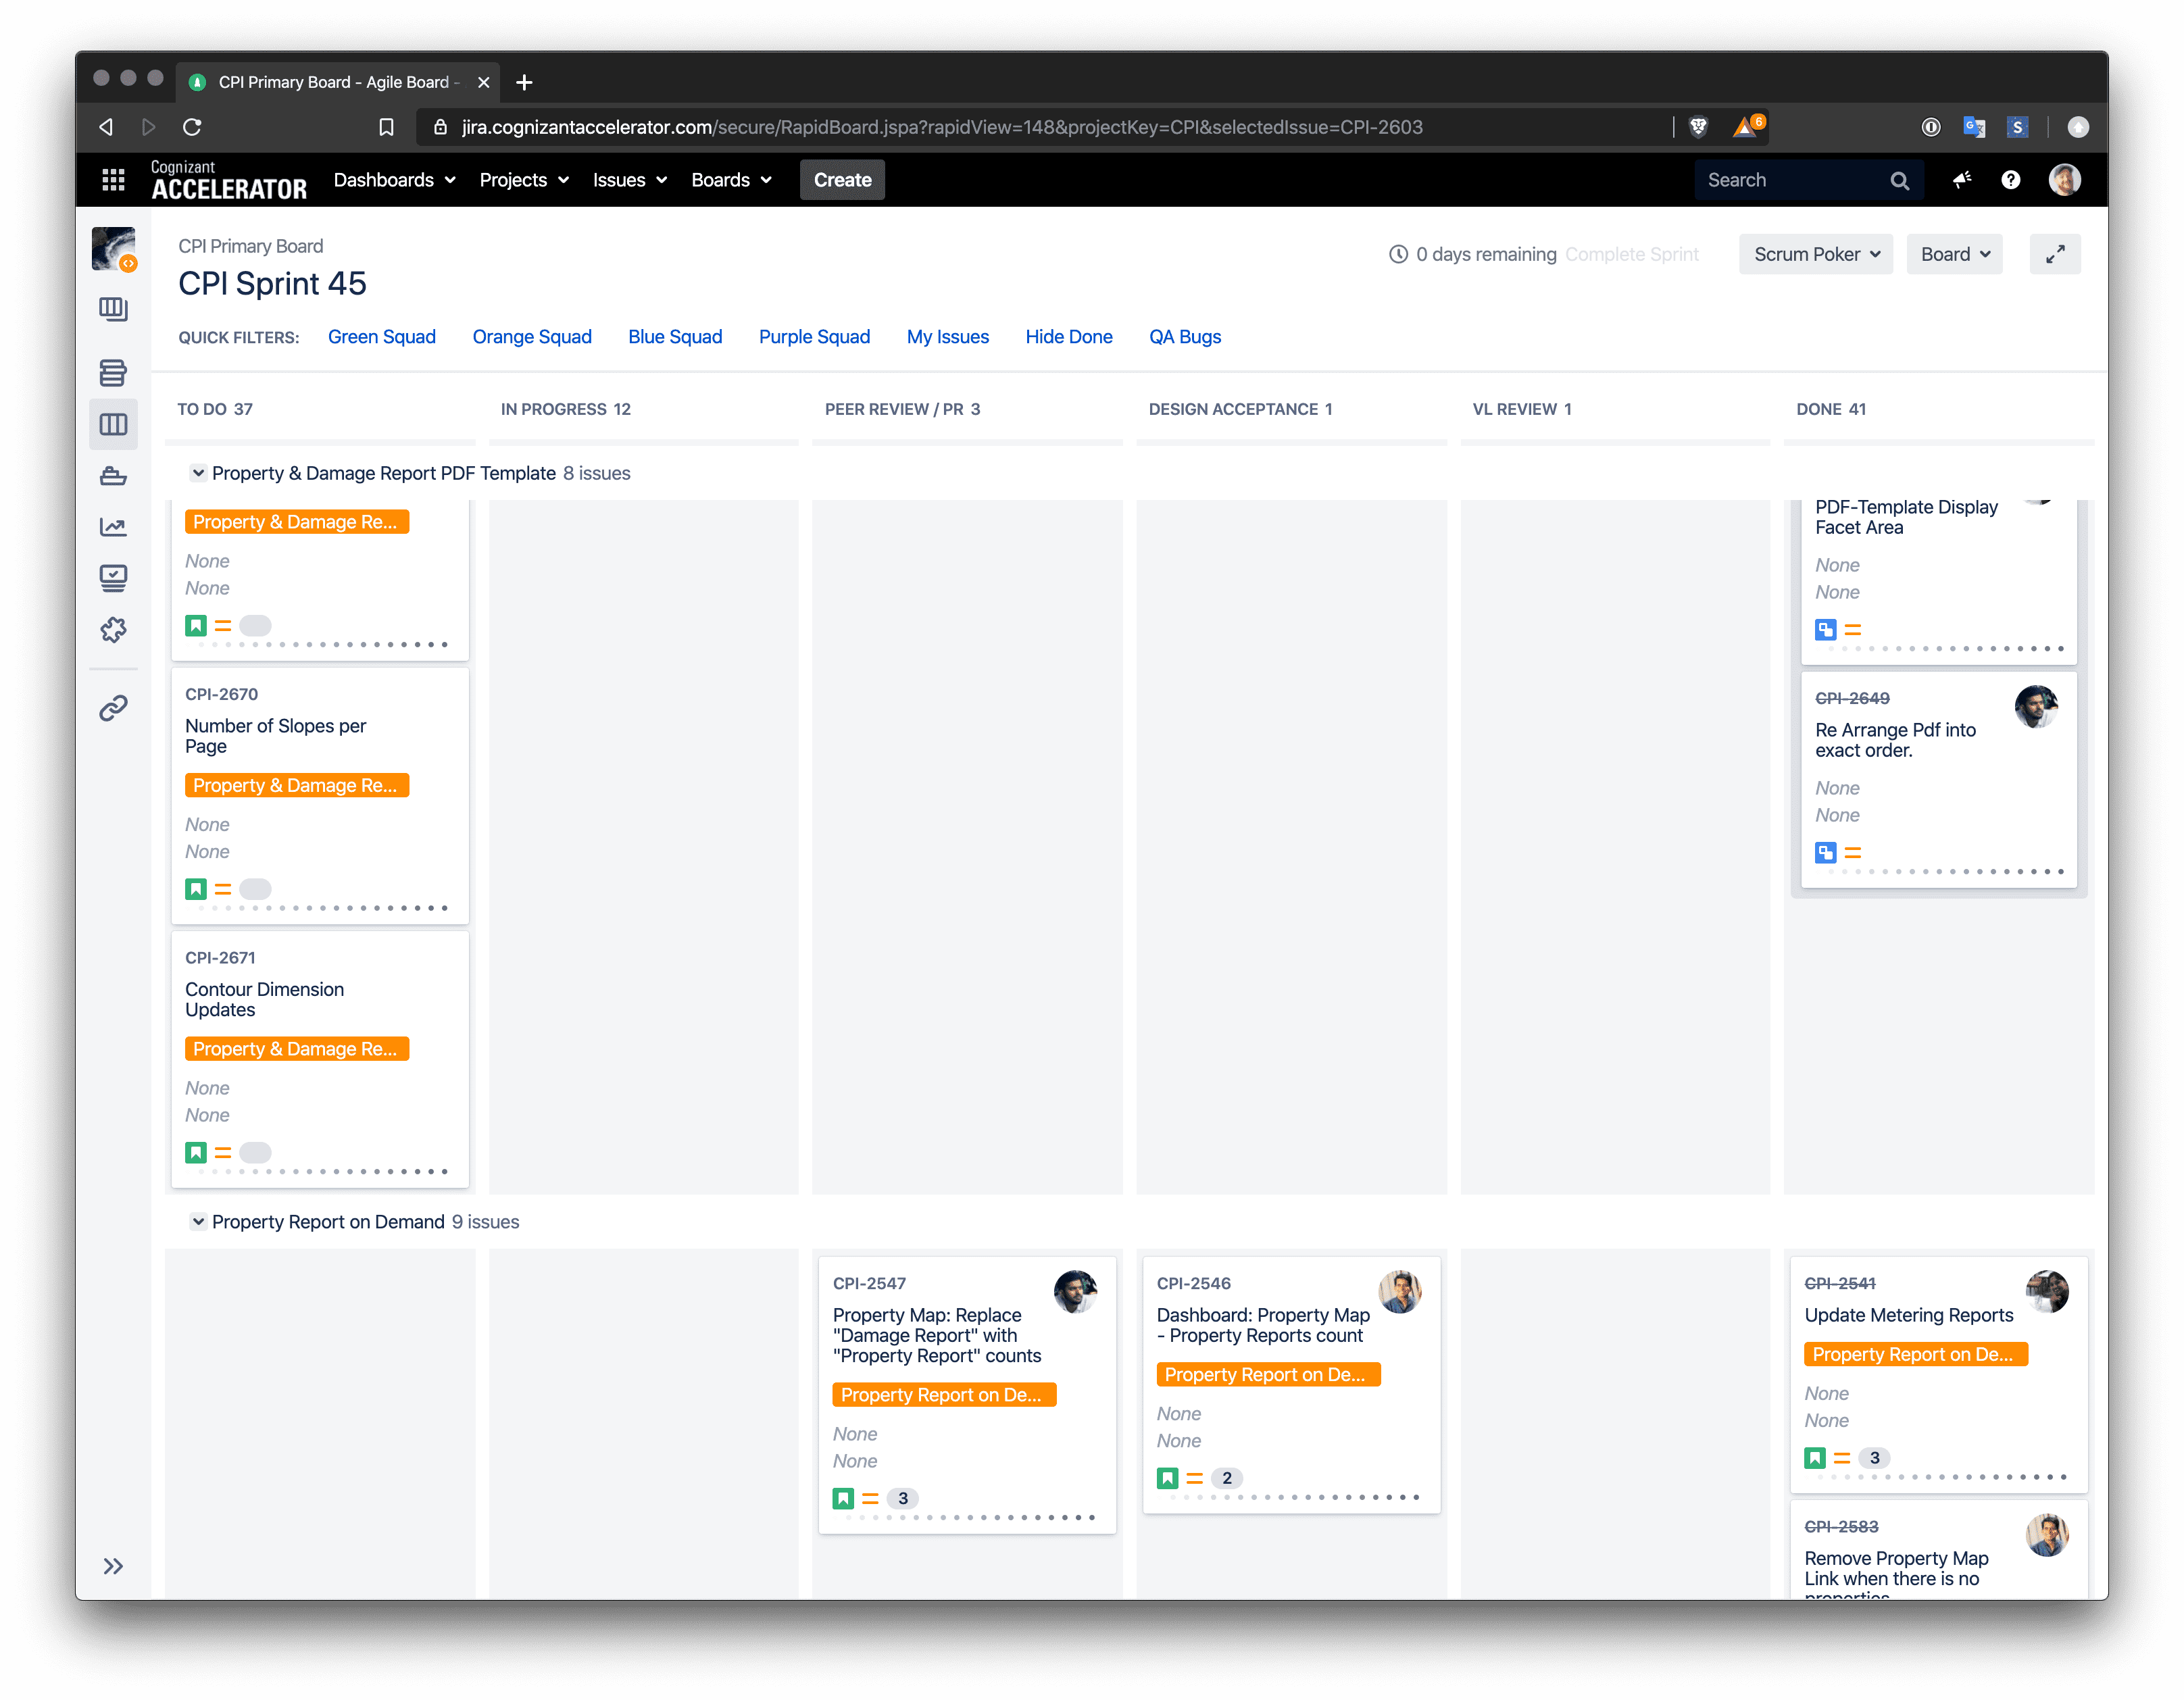Expand the sidebar with double chevron

pos(113,1566)
